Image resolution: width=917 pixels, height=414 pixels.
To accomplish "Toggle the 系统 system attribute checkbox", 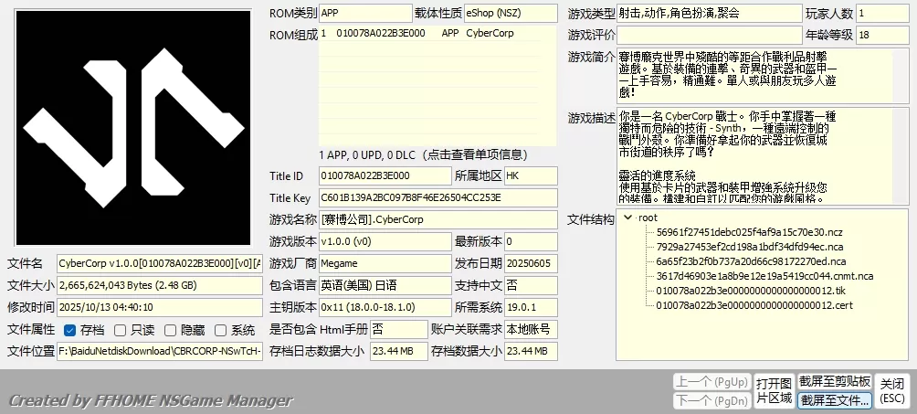I will click(220, 330).
